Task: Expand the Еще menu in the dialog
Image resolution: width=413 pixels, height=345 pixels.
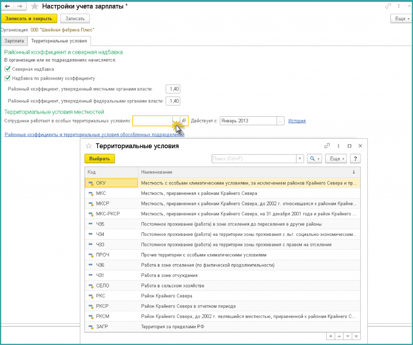Action: point(336,159)
